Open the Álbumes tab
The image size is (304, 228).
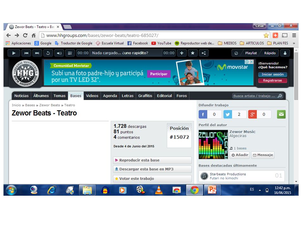[x=41, y=96]
